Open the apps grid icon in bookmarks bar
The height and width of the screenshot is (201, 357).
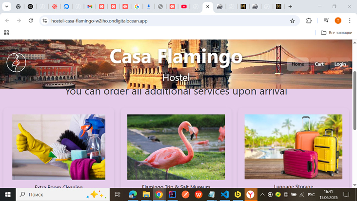pyautogui.click(x=6, y=33)
